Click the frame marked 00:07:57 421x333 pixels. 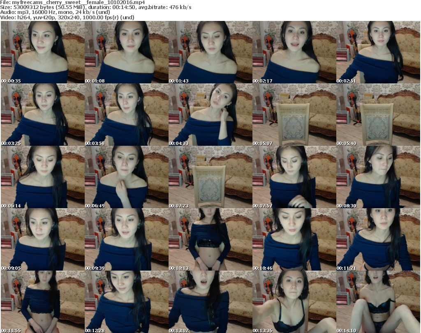point(294,177)
